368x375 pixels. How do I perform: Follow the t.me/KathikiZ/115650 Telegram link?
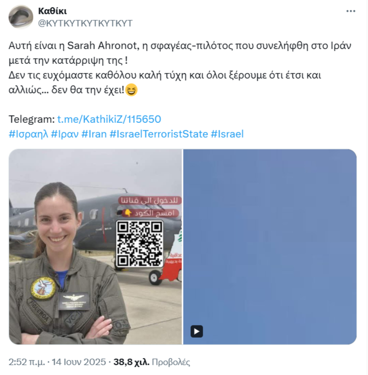point(109,119)
